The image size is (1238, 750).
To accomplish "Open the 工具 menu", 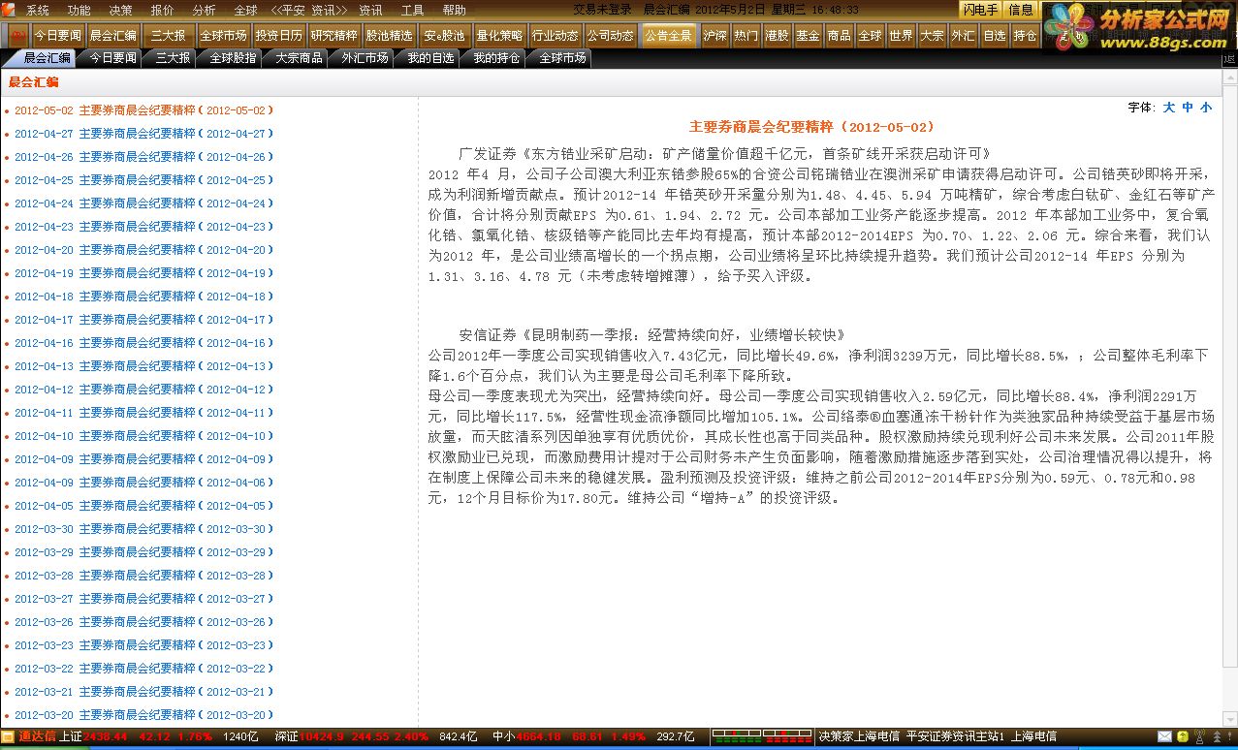I will click(x=412, y=10).
